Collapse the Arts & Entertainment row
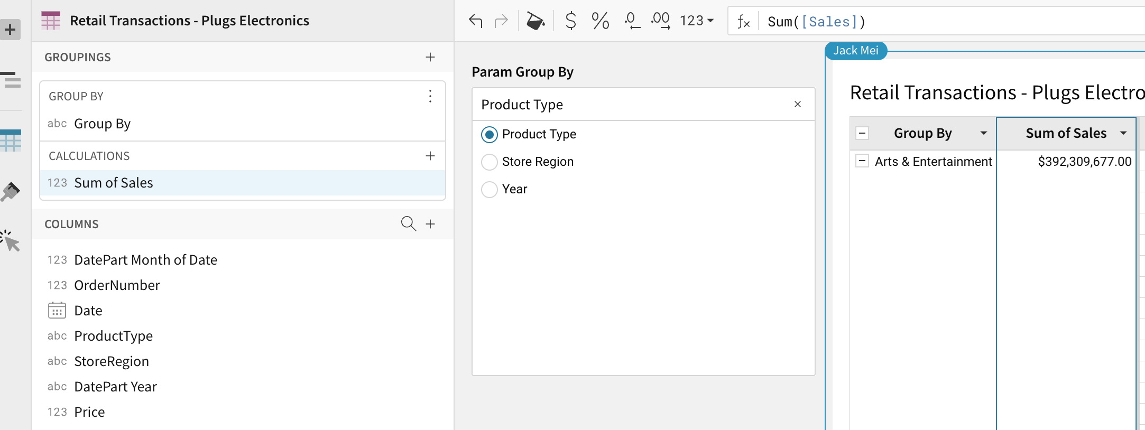 [862, 161]
